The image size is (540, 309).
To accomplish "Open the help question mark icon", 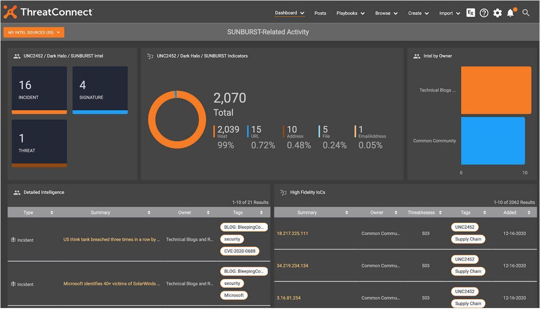I will point(484,13).
